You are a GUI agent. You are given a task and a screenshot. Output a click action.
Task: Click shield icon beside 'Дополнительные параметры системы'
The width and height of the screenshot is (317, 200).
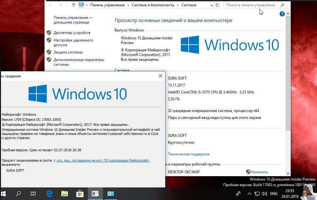[x=49, y=59]
